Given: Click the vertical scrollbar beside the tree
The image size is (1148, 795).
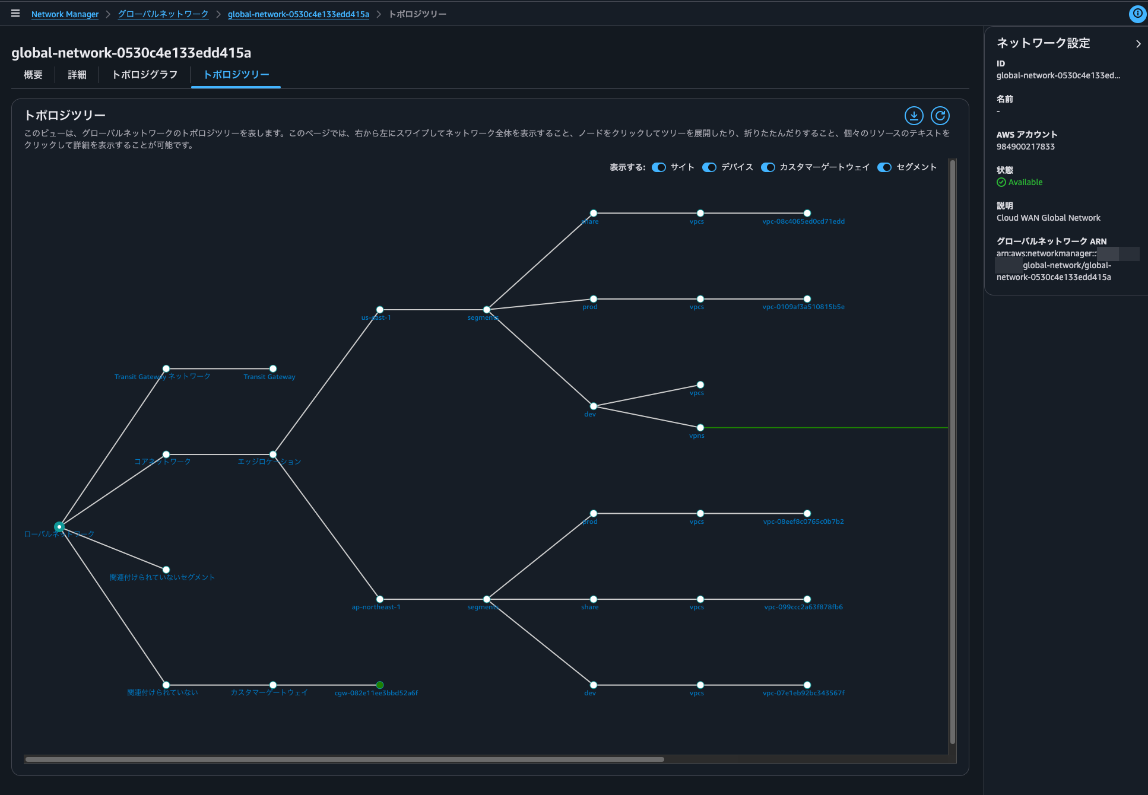Looking at the screenshot, I should point(952,451).
